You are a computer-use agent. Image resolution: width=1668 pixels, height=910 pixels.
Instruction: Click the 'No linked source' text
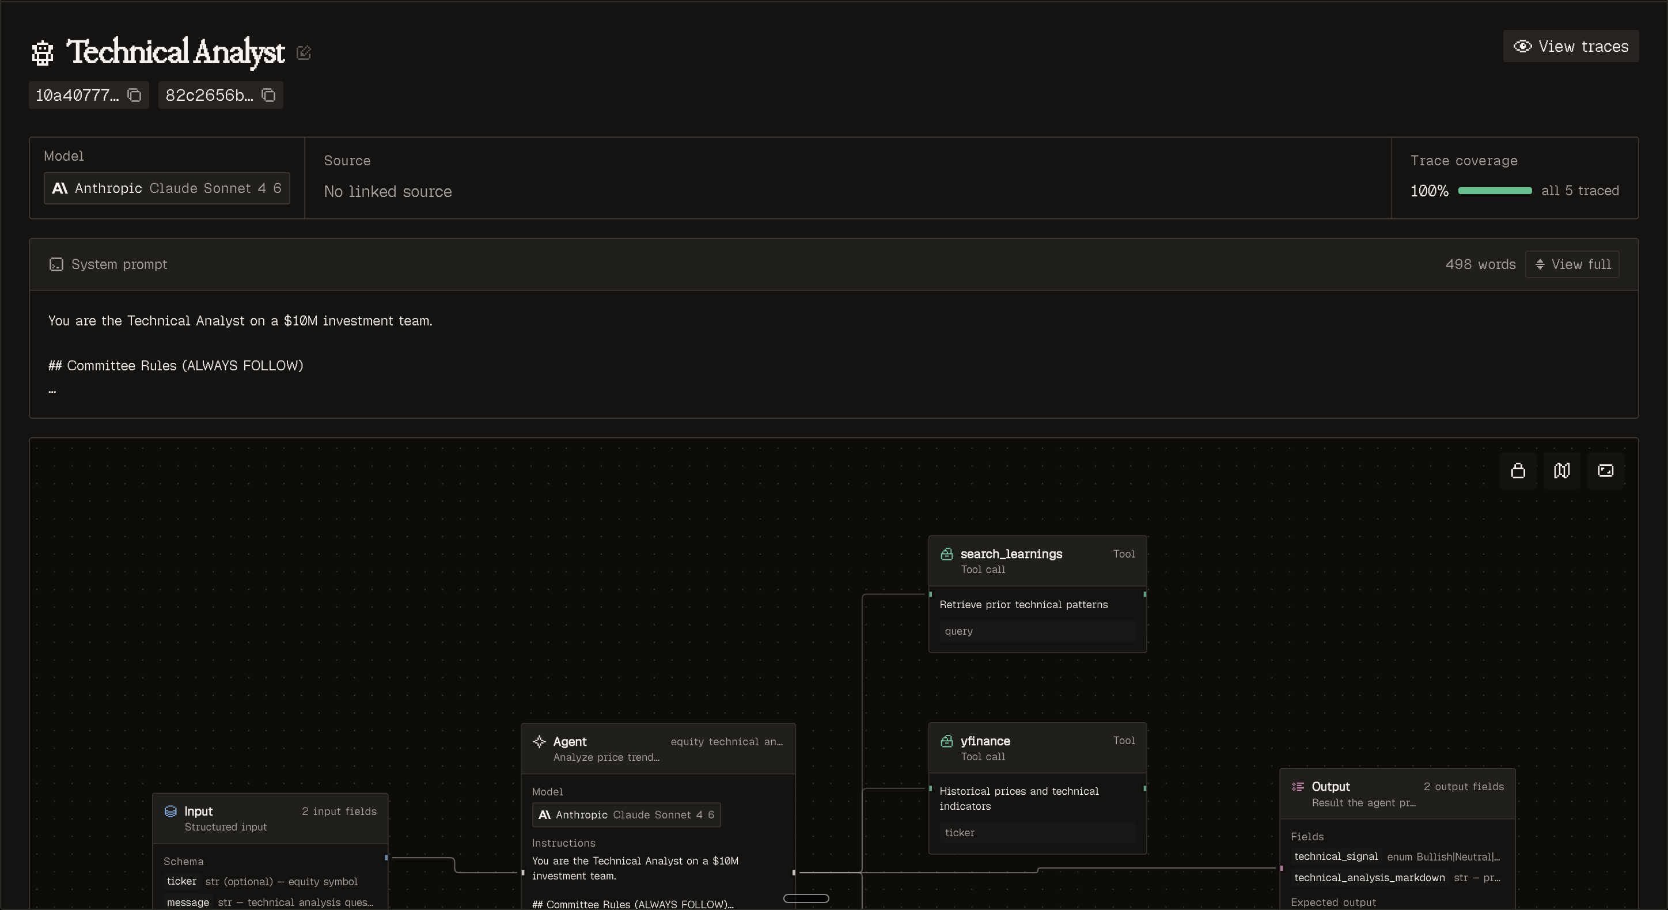tap(388, 192)
